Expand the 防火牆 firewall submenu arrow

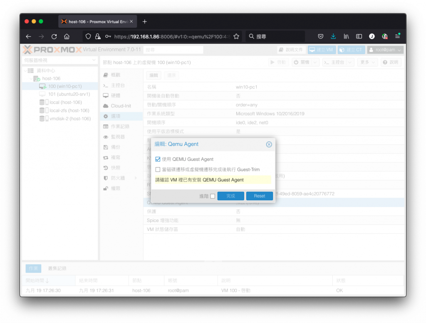point(136,178)
